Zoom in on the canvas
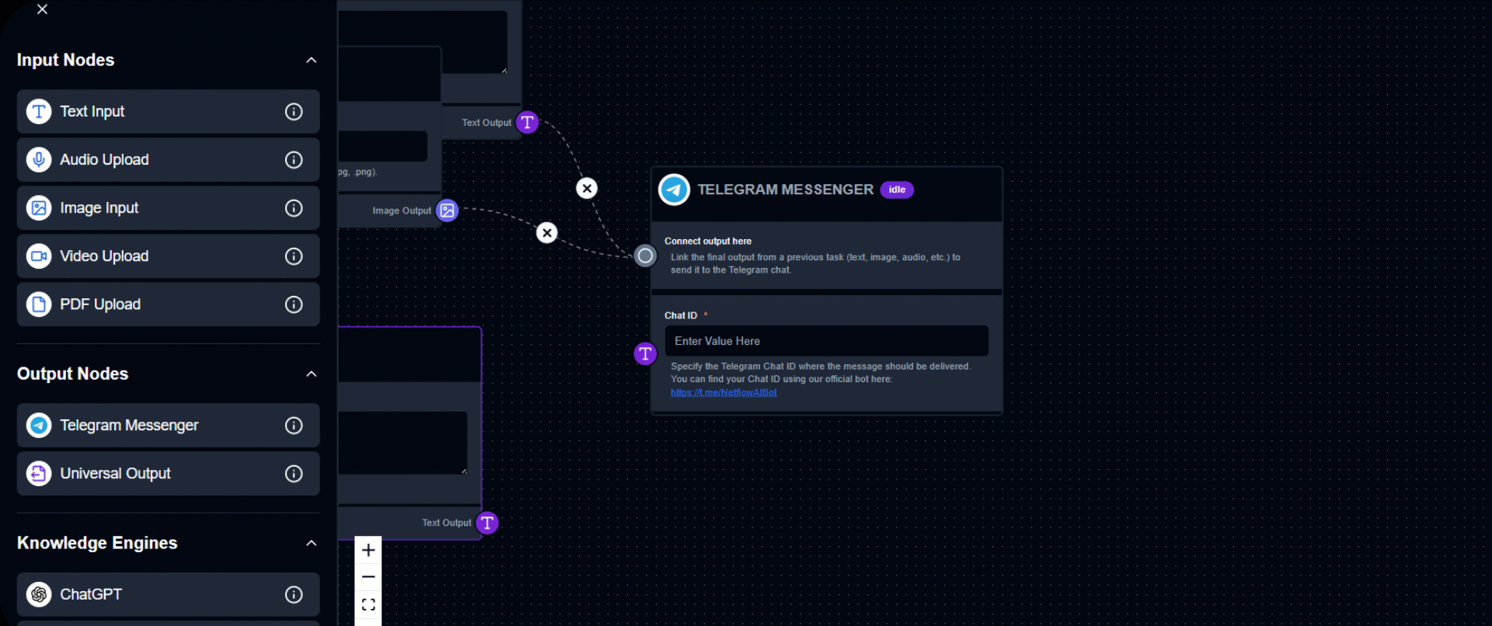This screenshot has height=626, width=1492. click(x=368, y=551)
